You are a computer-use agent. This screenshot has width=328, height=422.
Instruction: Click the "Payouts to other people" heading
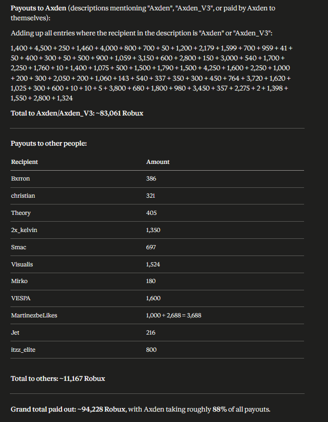pos(49,143)
